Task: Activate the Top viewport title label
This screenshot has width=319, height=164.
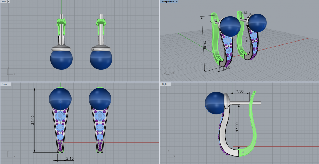Action: coord(4,2)
